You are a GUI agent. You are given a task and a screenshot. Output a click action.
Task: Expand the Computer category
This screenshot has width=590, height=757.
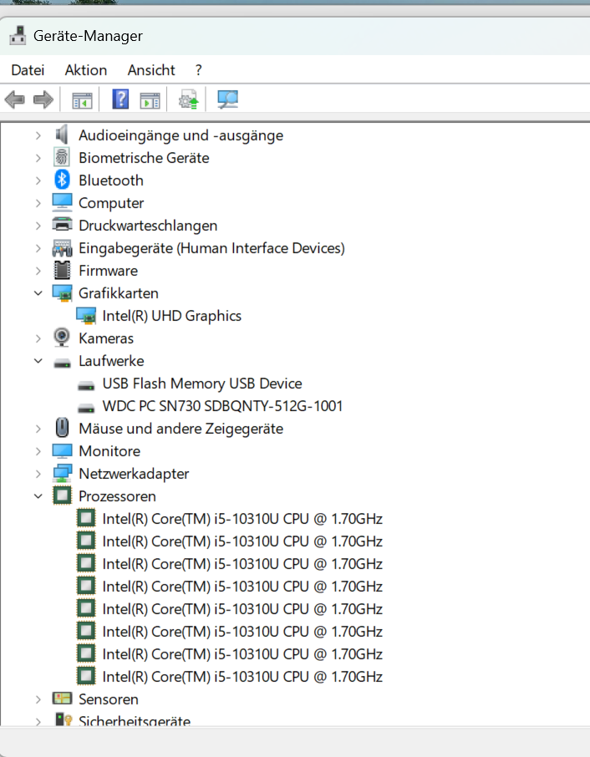coord(38,203)
